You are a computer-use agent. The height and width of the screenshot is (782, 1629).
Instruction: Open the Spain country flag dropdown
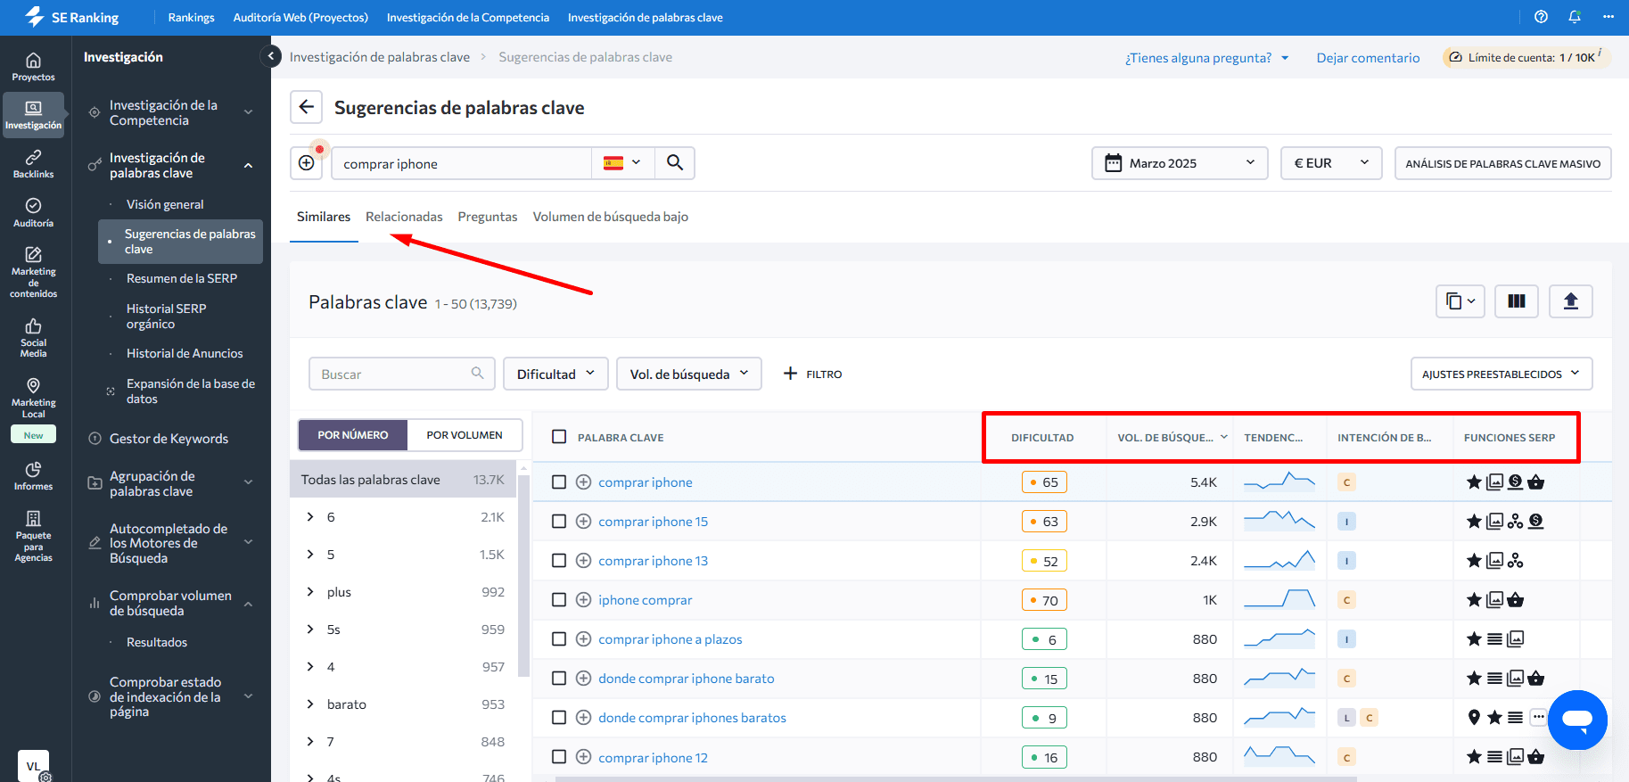pyautogui.click(x=622, y=163)
